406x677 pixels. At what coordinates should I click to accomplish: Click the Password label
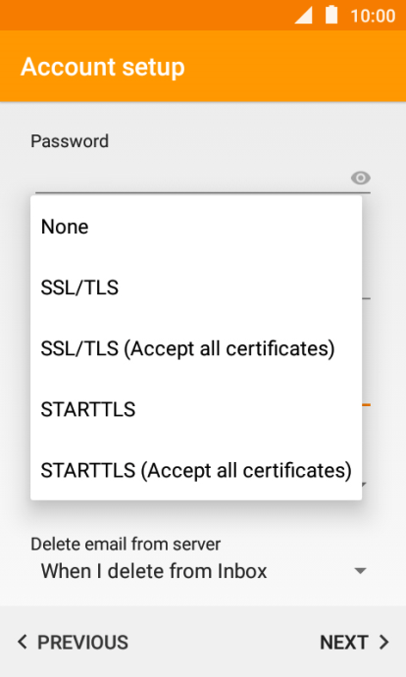[70, 141]
